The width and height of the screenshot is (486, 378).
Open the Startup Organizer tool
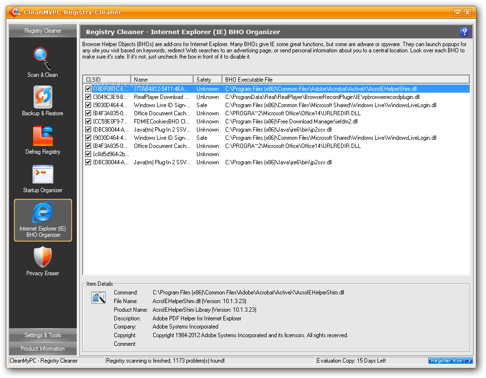[43, 178]
